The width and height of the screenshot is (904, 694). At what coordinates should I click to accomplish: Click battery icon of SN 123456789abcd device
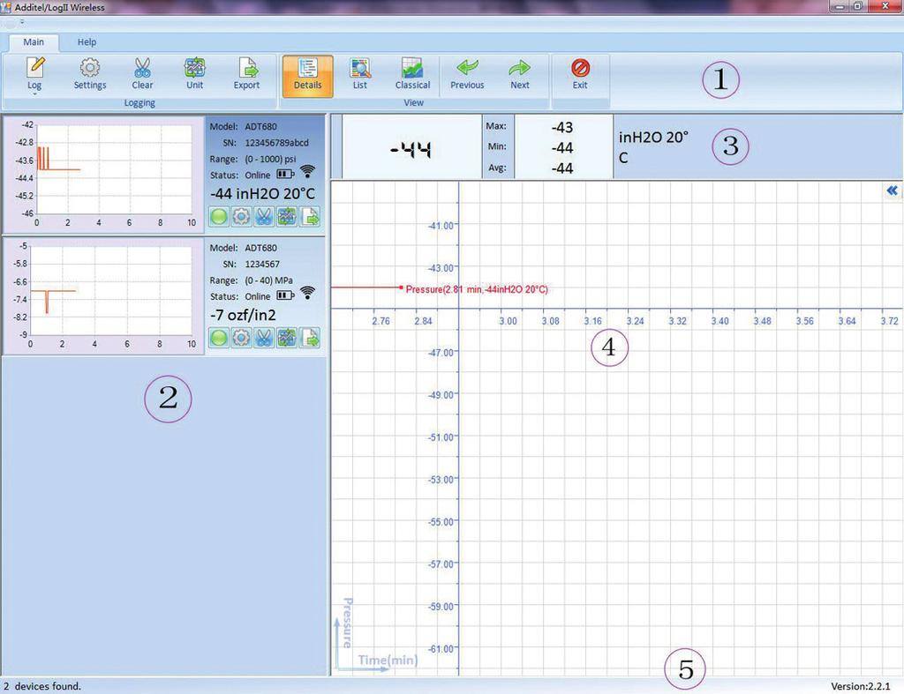[x=285, y=174]
